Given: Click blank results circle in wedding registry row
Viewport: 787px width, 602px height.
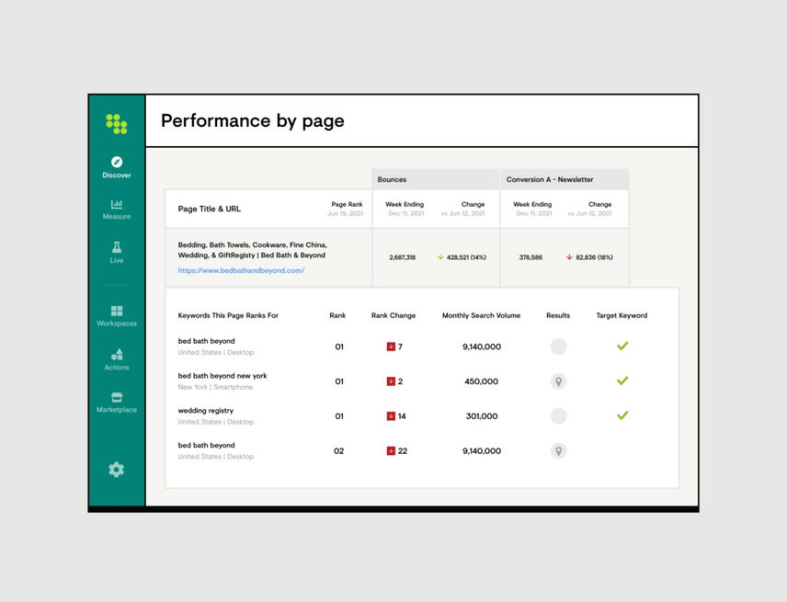Looking at the screenshot, I should pyautogui.click(x=559, y=415).
